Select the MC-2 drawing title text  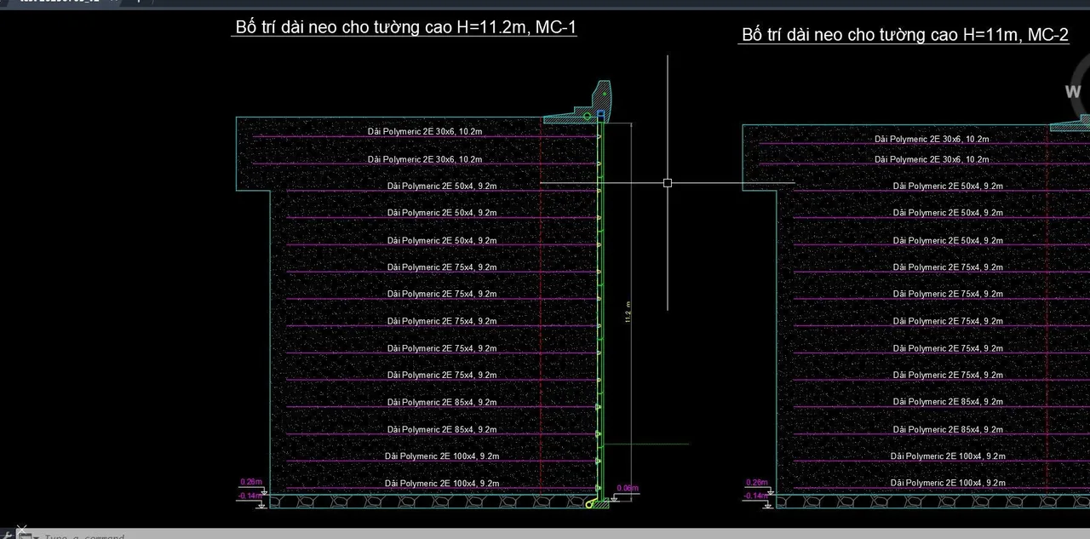click(x=905, y=35)
